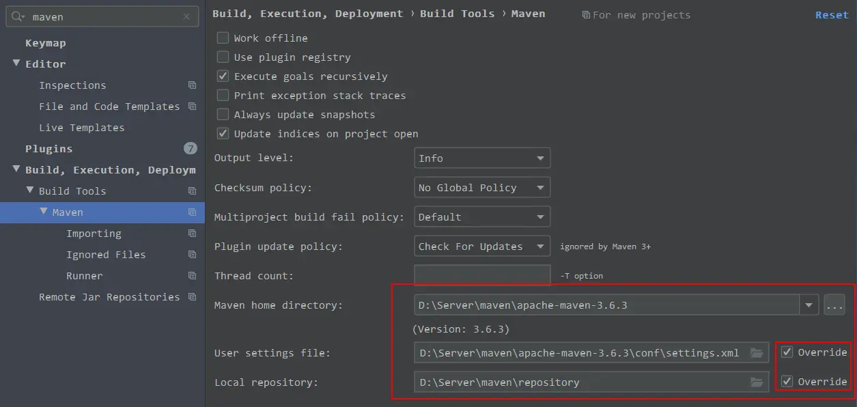Viewport: 857px width, 407px height.
Task: Click the search magnifier icon
Action: click(18, 16)
